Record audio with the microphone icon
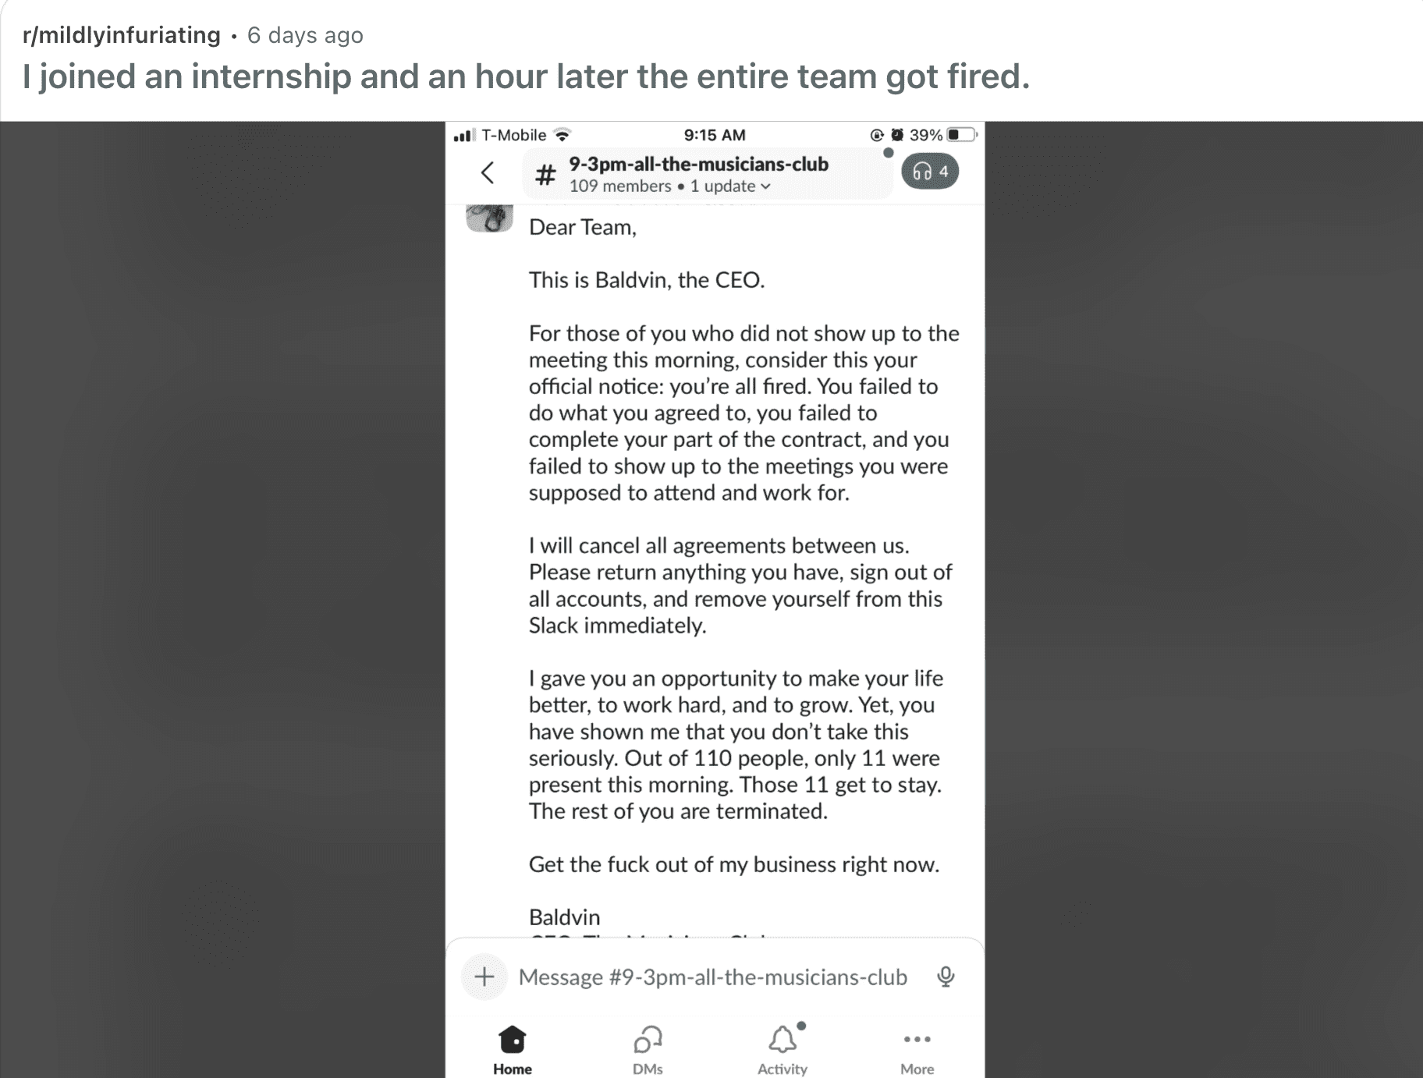1423x1078 pixels. (946, 976)
